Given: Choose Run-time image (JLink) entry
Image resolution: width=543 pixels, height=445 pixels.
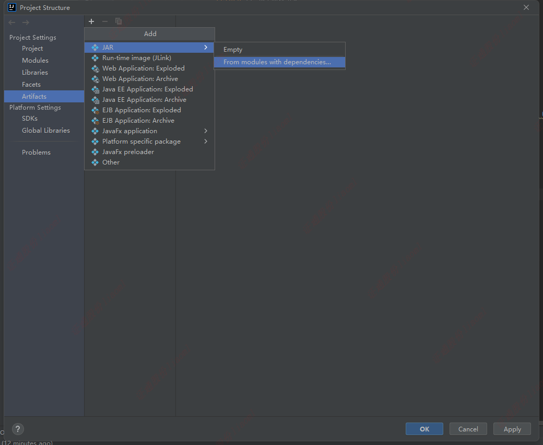Looking at the screenshot, I should [x=149, y=58].
